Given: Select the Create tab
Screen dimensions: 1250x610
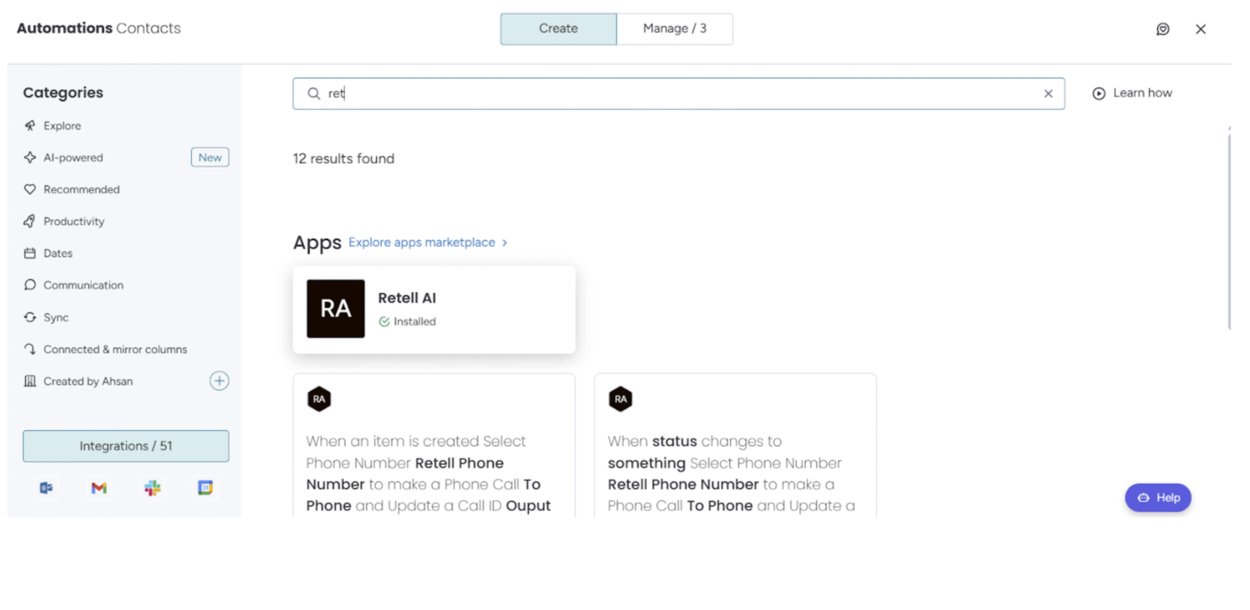Looking at the screenshot, I should tap(557, 28).
